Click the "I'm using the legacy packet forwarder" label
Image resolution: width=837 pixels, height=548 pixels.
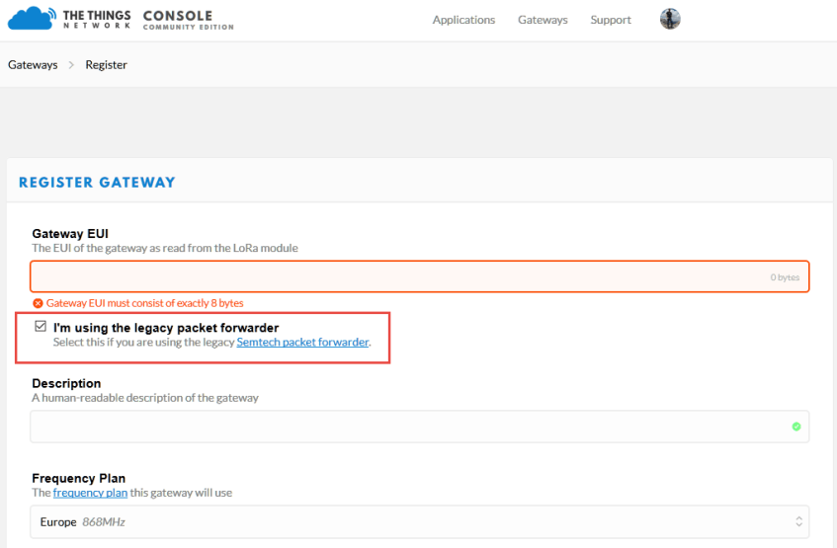(x=166, y=328)
